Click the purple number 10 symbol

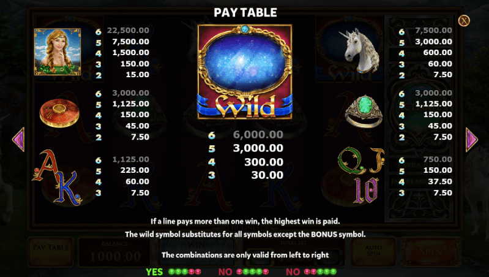(x=366, y=190)
